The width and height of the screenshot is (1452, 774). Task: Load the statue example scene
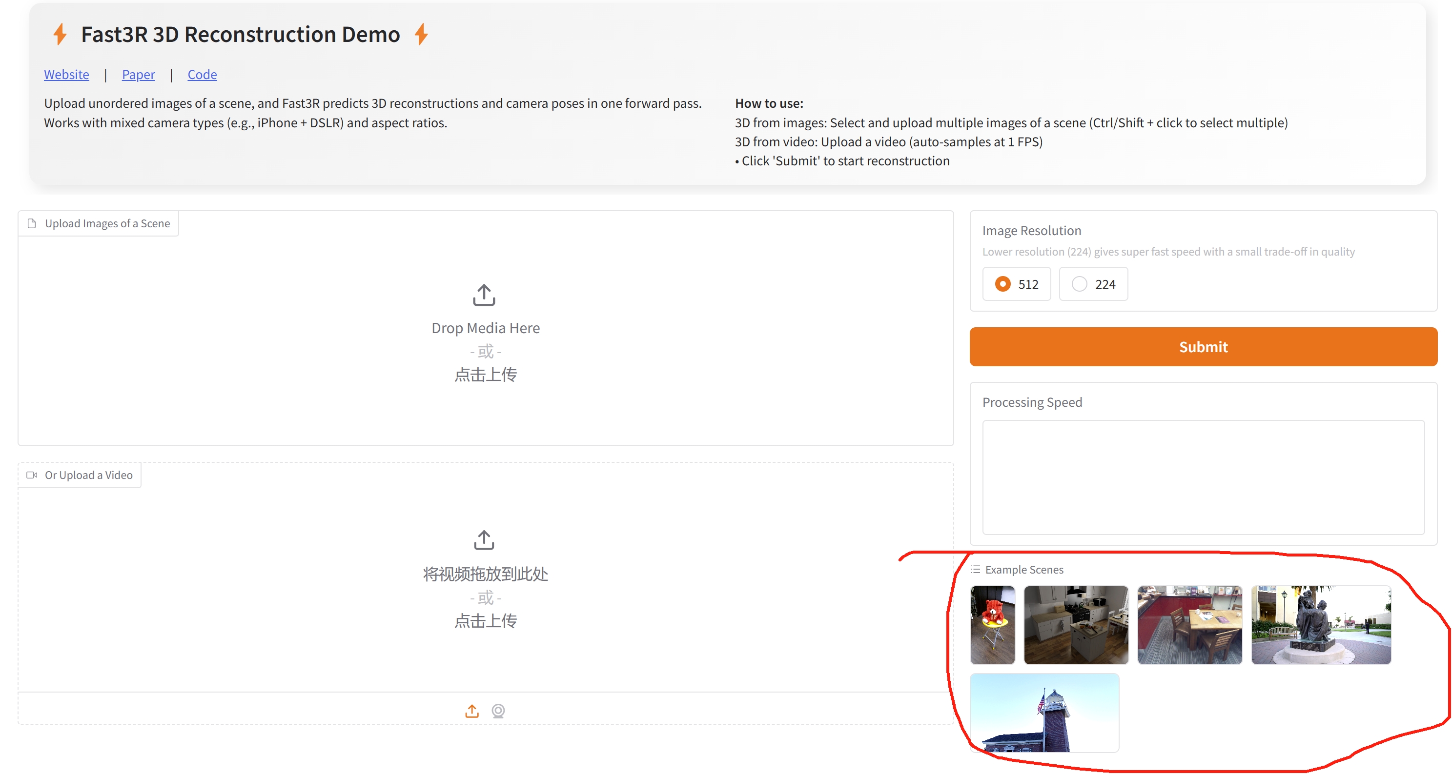tap(1321, 625)
